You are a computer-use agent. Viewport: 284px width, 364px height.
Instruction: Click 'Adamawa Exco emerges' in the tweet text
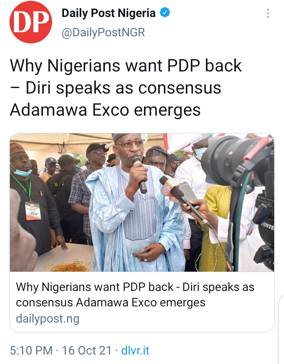pyautogui.click(x=105, y=110)
